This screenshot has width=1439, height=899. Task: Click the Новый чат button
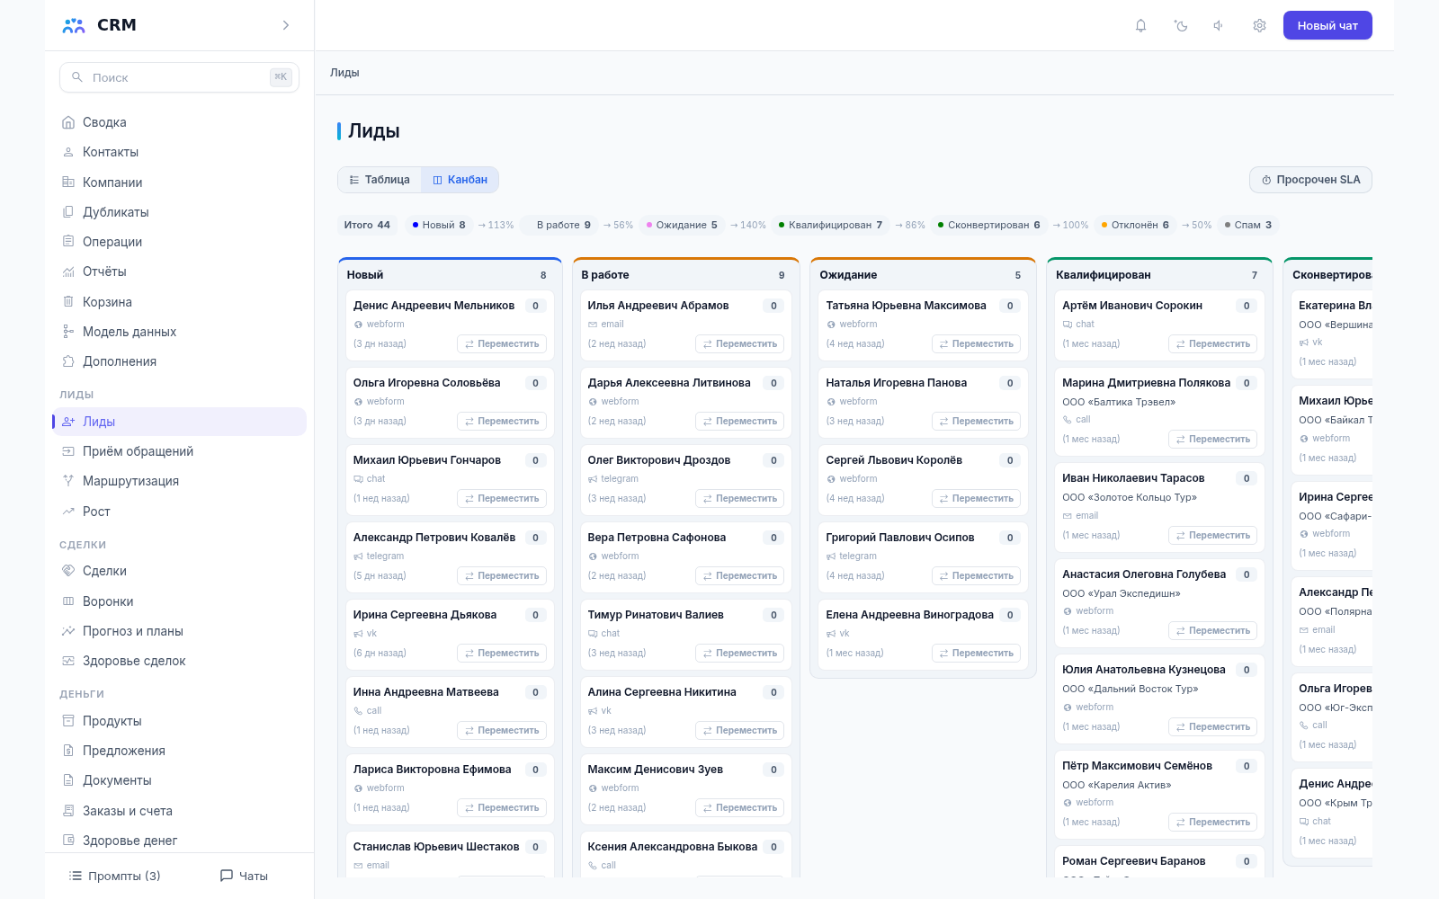pyautogui.click(x=1327, y=25)
